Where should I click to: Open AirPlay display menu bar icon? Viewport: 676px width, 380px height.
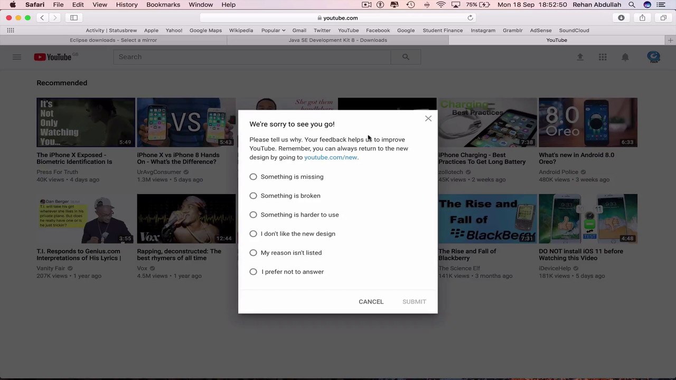455,5
